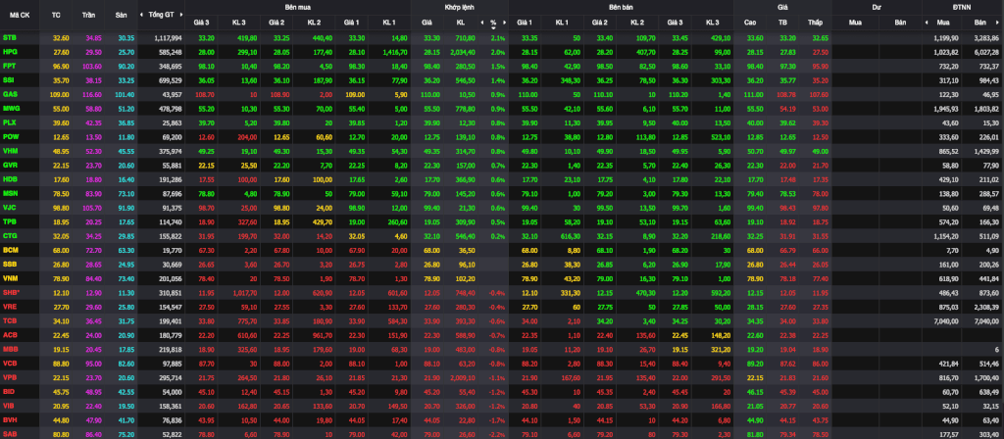Click HPG total value 585,248

pyautogui.click(x=172, y=52)
